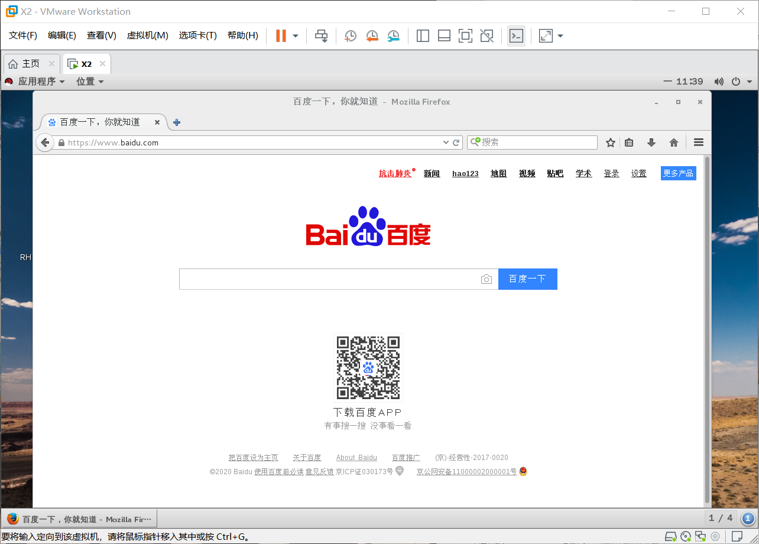Open the 新闻 news link
Image resolution: width=759 pixels, height=544 pixels.
(x=432, y=173)
